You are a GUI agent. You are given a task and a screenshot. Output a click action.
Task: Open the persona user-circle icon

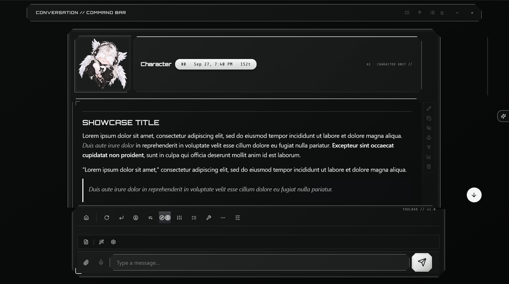pos(136,218)
